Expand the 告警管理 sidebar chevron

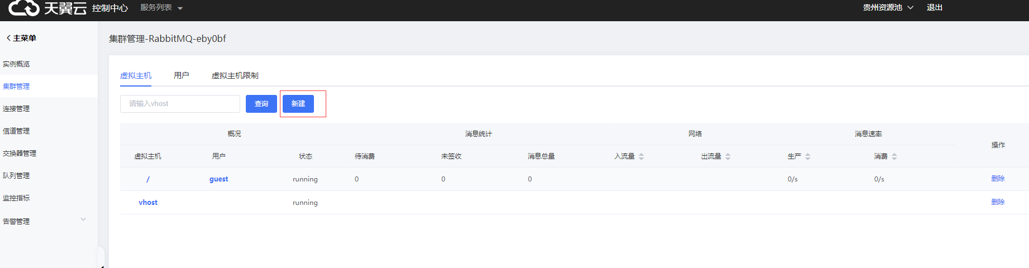(x=83, y=219)
